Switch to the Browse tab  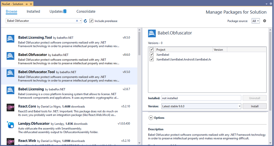11,11
